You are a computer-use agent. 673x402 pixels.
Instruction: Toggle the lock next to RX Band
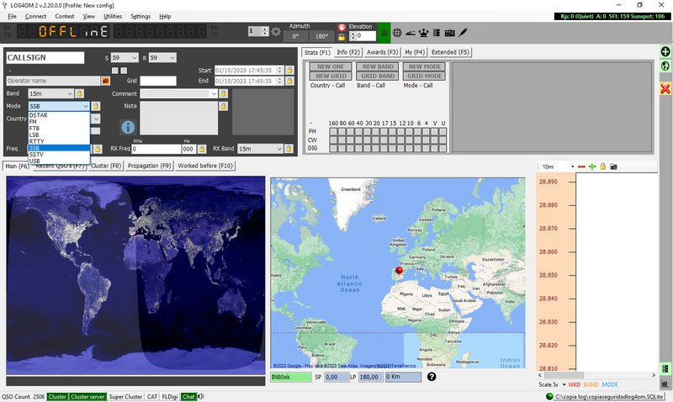coord(289,149)
